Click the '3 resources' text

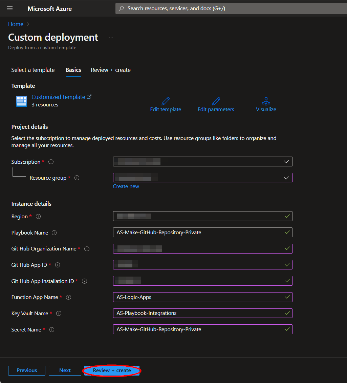click(45, 105)
